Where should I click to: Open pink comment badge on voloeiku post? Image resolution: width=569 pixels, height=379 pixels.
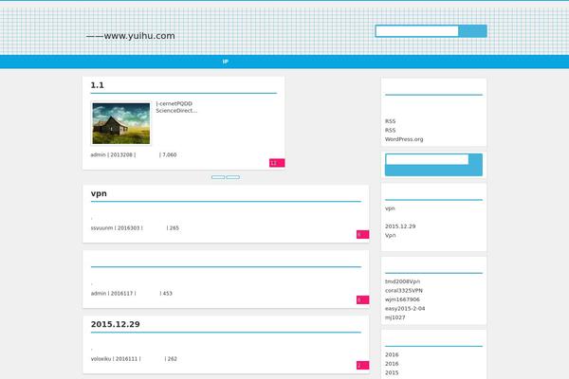tap(362, 365)
